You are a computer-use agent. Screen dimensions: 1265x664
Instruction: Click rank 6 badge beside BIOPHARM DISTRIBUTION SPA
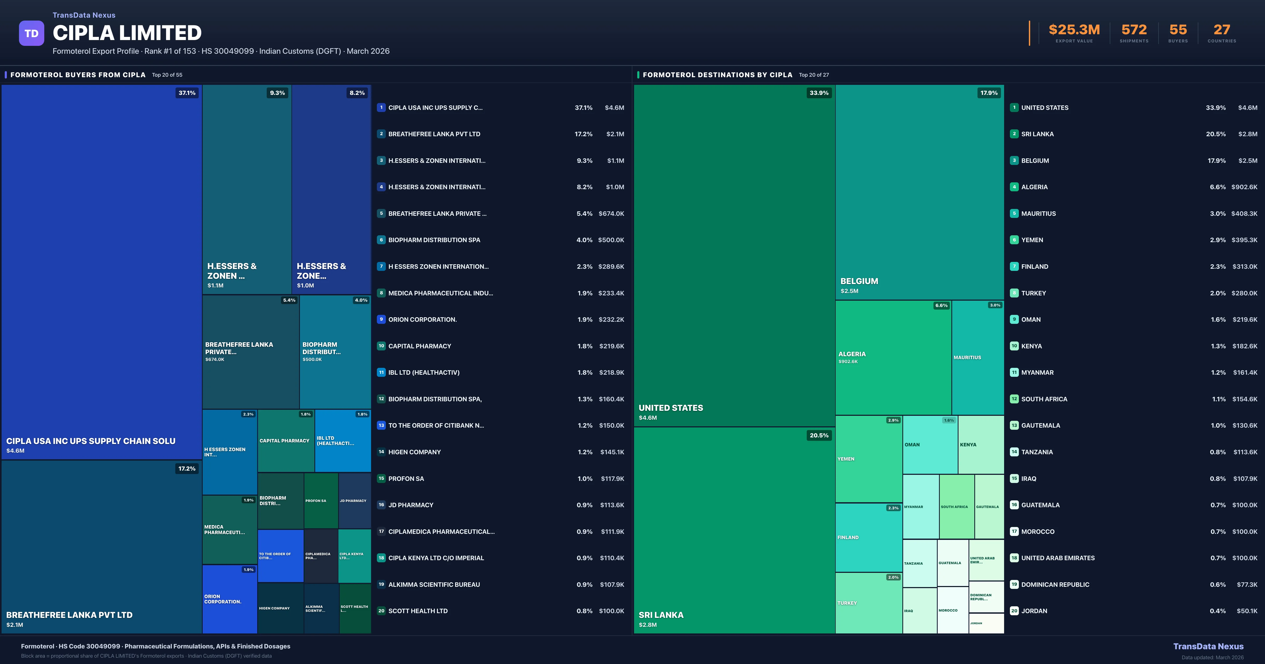coord(381,240)
